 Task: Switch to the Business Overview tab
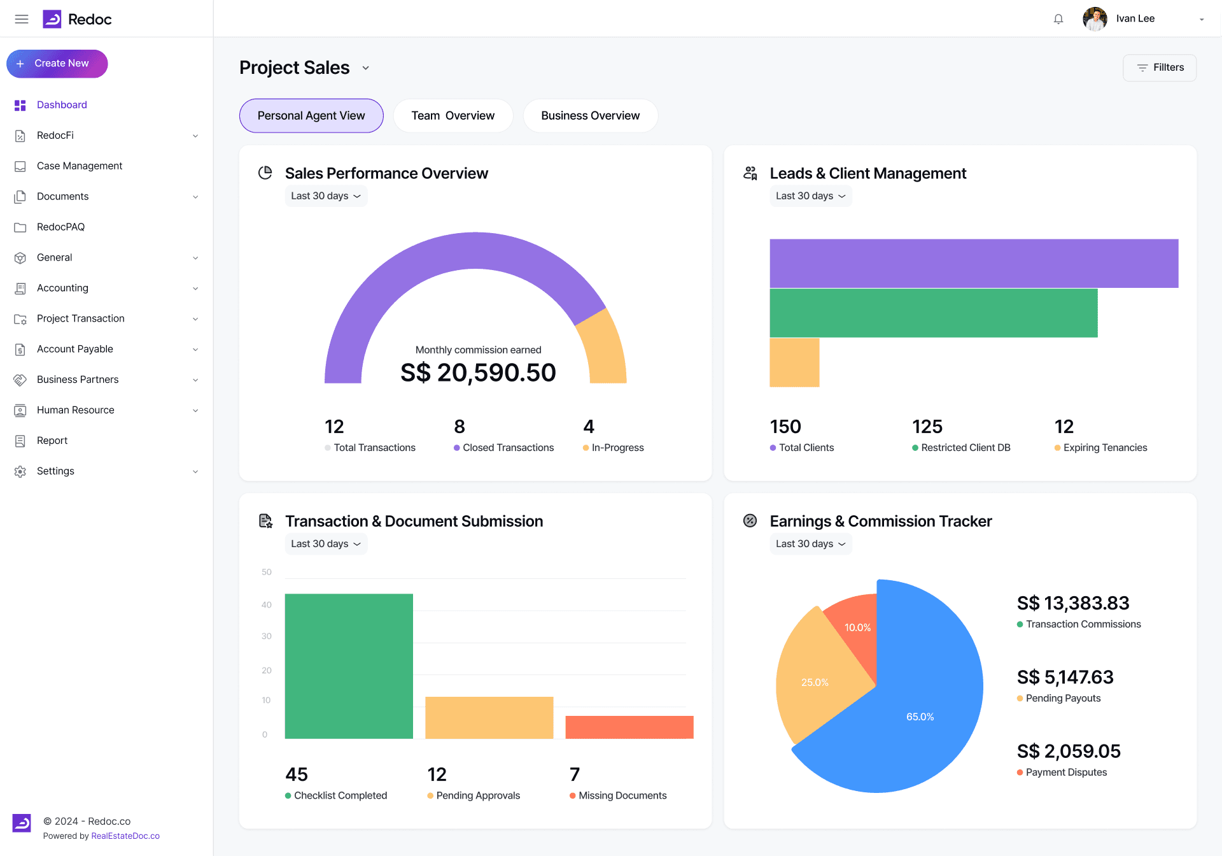pyautogui.click(x=591, y=116)
